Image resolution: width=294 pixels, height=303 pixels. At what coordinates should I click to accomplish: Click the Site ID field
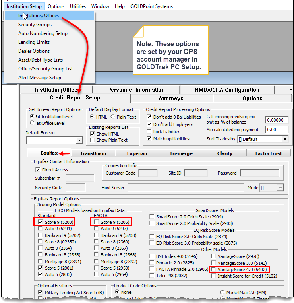[x=196, y=173]
